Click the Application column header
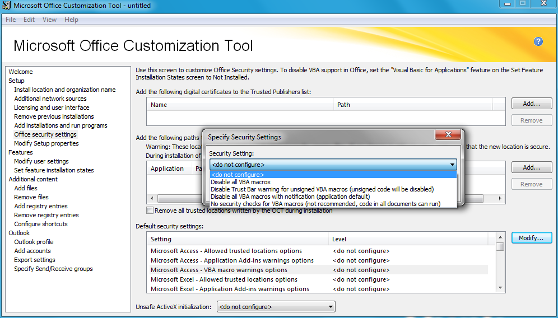Screen dimensions: 558x318 [169, 169]
